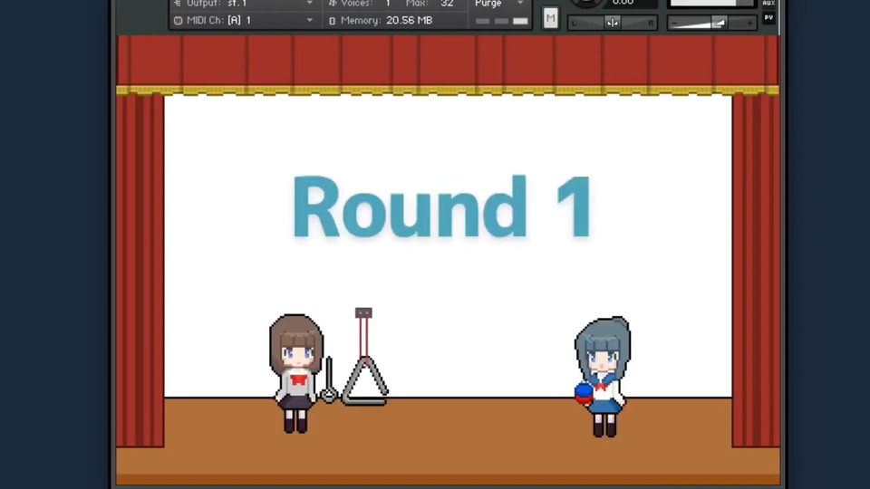Viewport: 870px width, 489px height.
Task: Click the volume level slider handle
Action: (x=718, y=23)
